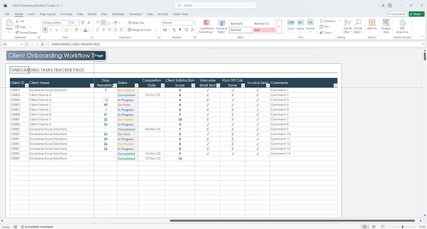Viewport: 427px width, 229px height.
Task: Switch to the Page Layout tab
Action: [x=48, y=14]
